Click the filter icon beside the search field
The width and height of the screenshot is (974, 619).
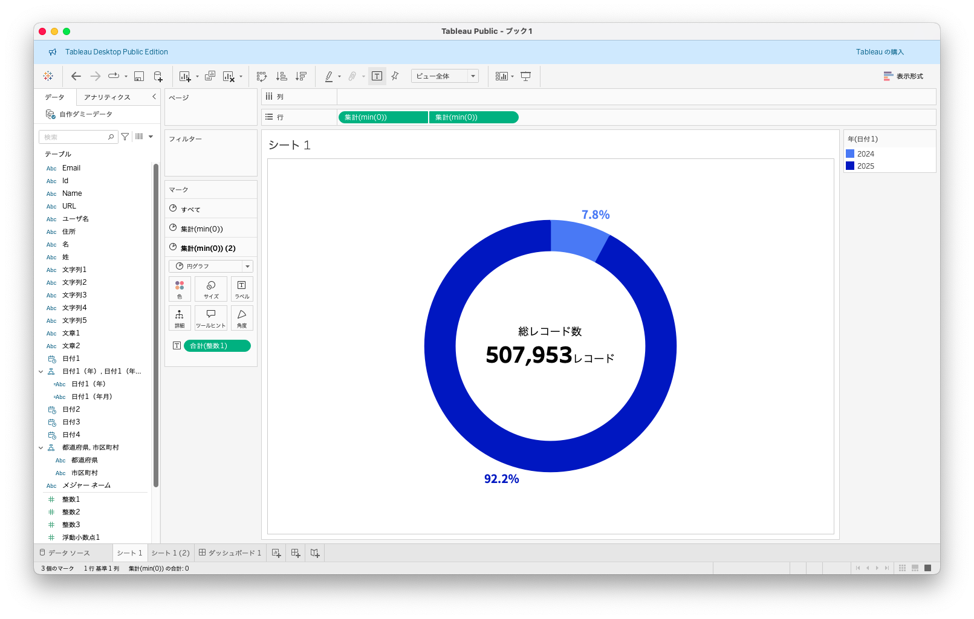pos(125,137)
